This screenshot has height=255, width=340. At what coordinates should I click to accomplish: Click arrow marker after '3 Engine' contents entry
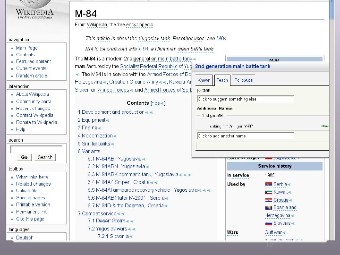tap(99, 128)
